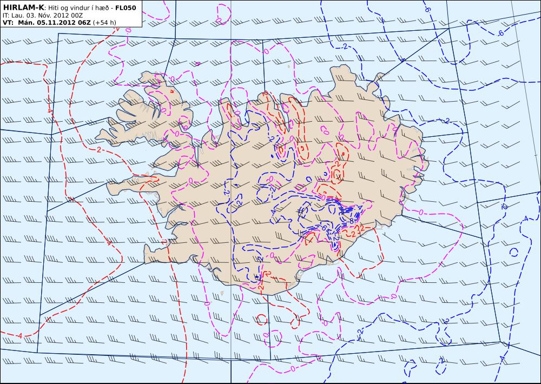Click the valid time 'Mán. 05.11.2012 06Z'
This screenshot has height=384, width=541.
54,23
